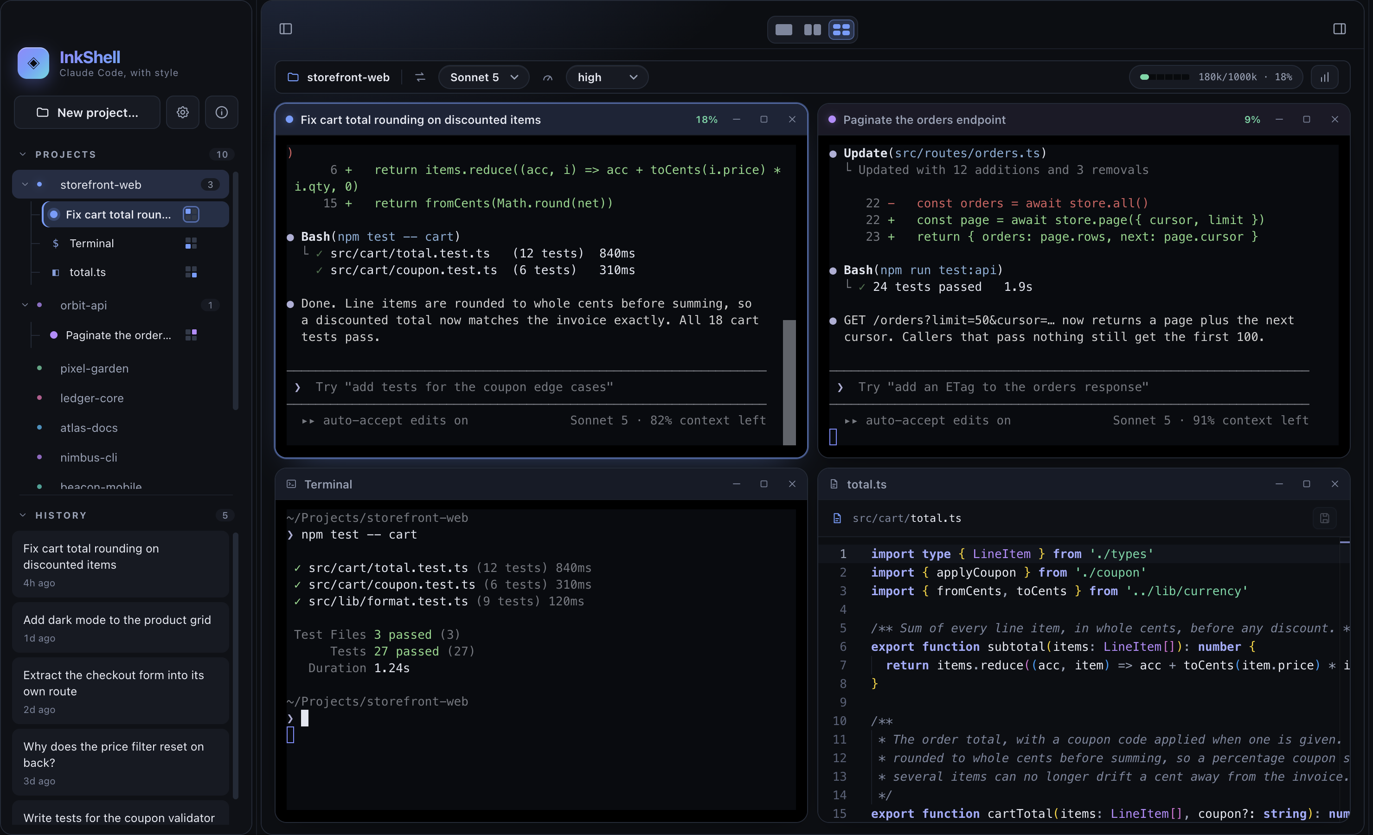1373x835 pixels.
Task: Click the terminal cursor prompt line
Action: pyautogui.click(x=297, y=718)
